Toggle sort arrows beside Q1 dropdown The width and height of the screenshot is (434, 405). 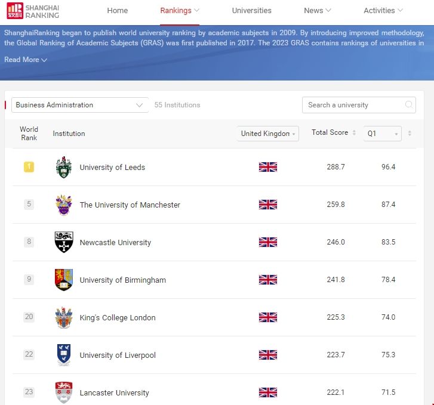click(410, 134)
